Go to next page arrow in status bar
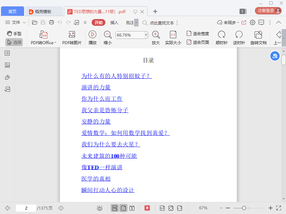Viewport: 286px width, 214px height. pos(61,208)
